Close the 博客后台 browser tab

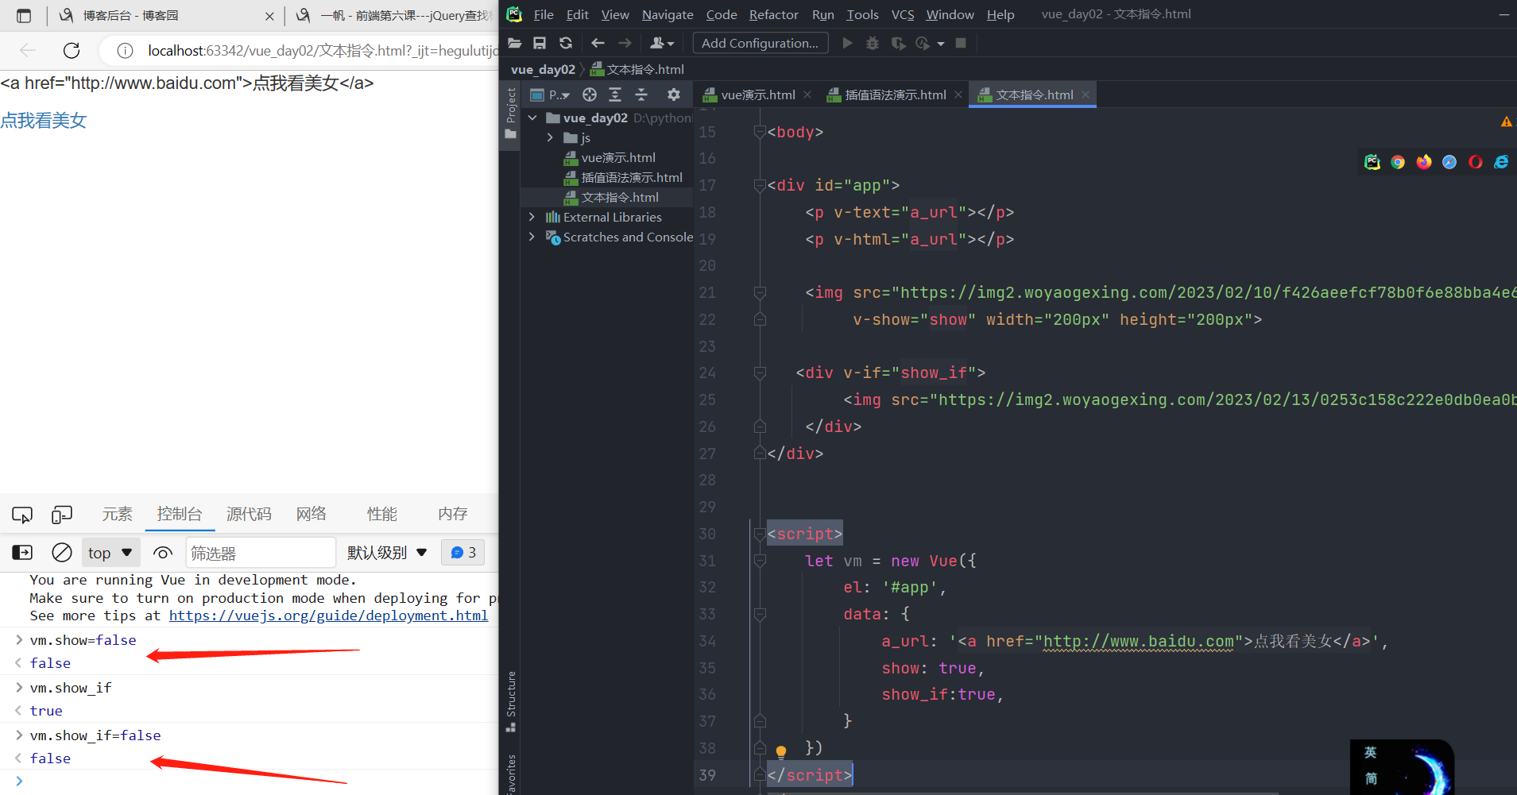coord(269,15)
